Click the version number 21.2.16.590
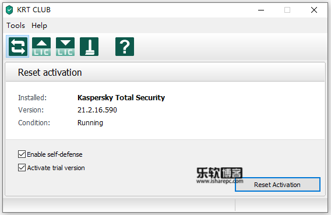Image resolution: width=331 pixels, height=215 pixels. 97,110
